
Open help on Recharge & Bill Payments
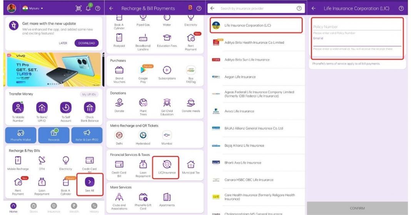coord(199,8)
